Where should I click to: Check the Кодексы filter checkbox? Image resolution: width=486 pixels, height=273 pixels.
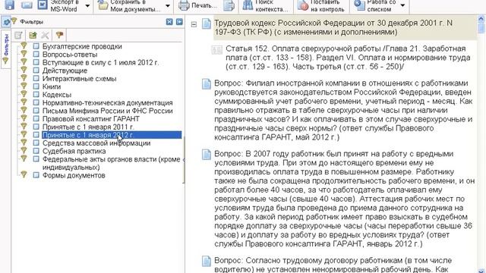tap(36, 95)
